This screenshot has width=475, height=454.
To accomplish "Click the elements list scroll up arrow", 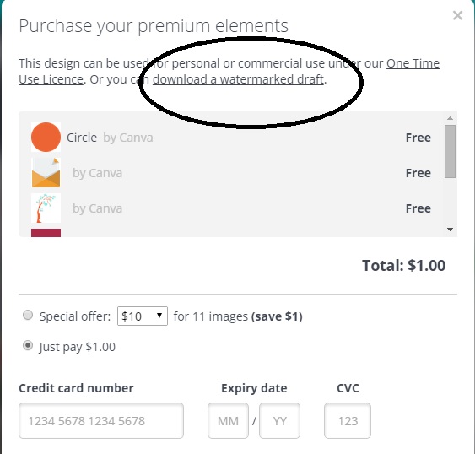I will pos(451,118).
